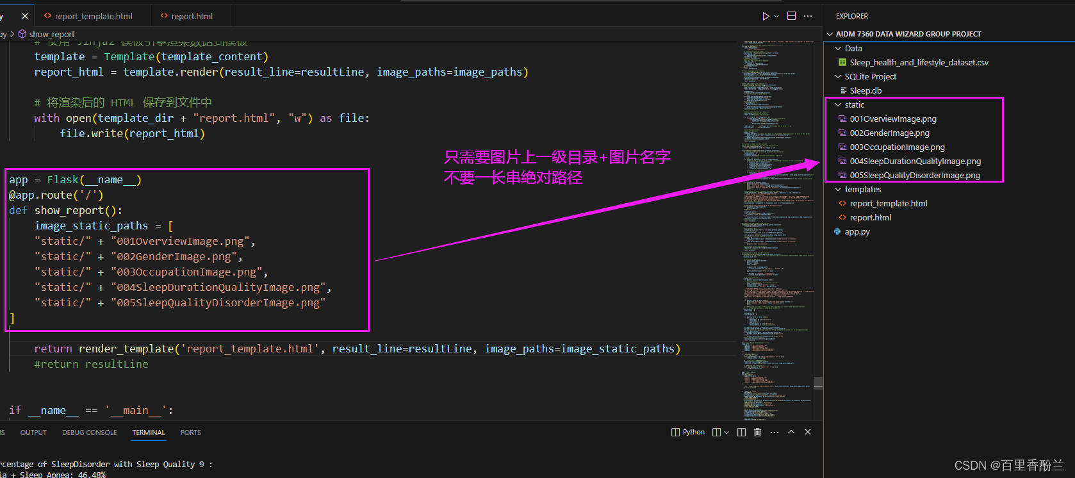The image size is (1075, 478).
Task: Close the terminal panel
Action: tap(808, 433)
